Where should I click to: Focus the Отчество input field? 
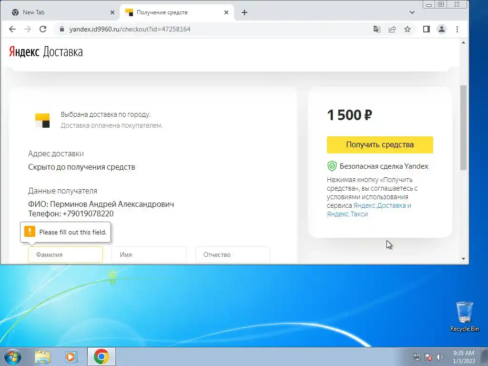233,254
